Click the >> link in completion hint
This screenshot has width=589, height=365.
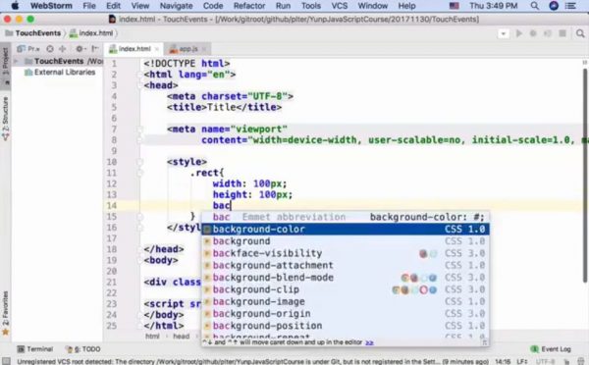tap(369, 342)
